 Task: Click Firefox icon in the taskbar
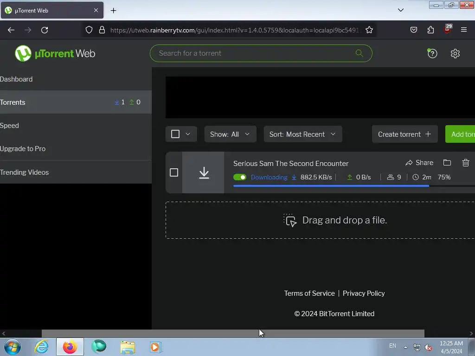pos(70,347)
